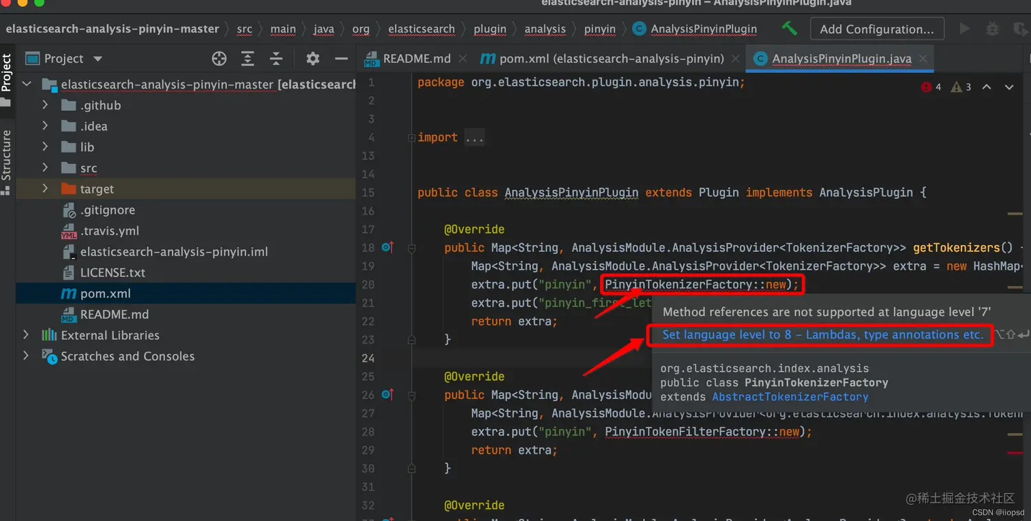Click the Build project hammer icon
This screenshot has height=521, width=1031.
[x=790, y=29]
